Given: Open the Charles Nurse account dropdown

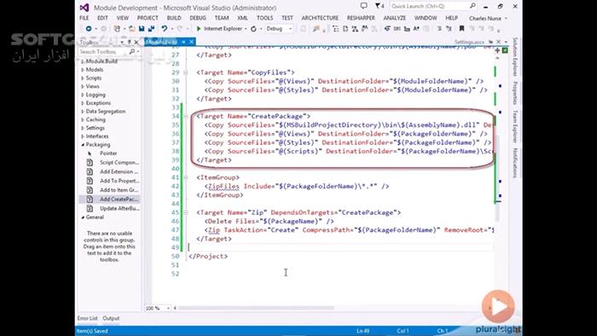Looking at the screenshot, I should click(488, 18).
